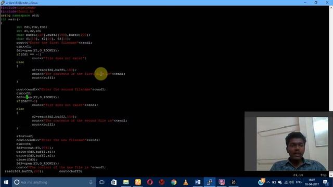
Task: Check the battery status tray icon
Action: tap(274, 182)
